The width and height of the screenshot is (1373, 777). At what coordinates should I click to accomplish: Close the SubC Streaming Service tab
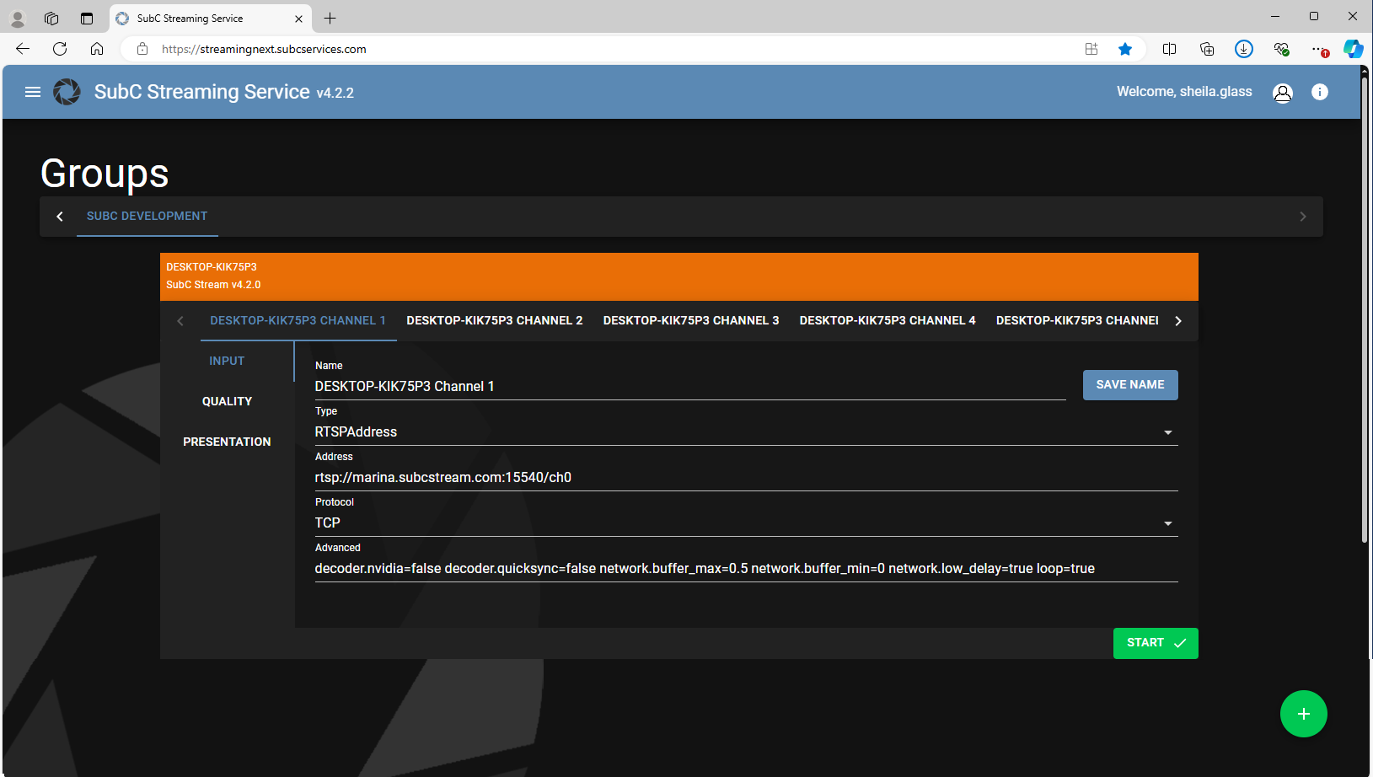(298, 19)
